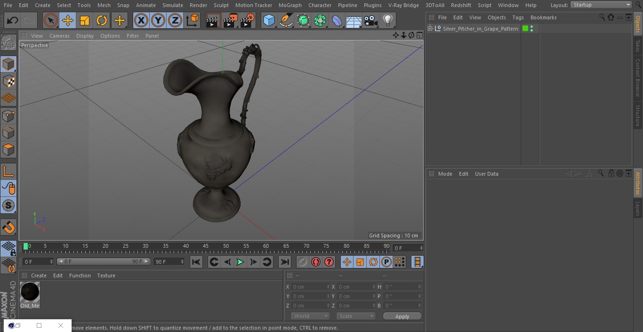Toggle viewport maximize icon
643x332 pixels.
(419, 35)
